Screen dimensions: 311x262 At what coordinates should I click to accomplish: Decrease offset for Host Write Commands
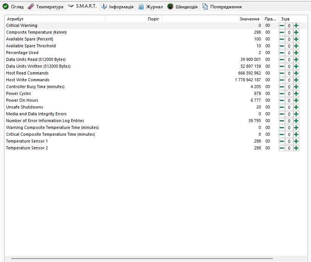pyautogui.click(x=282, y=80)
